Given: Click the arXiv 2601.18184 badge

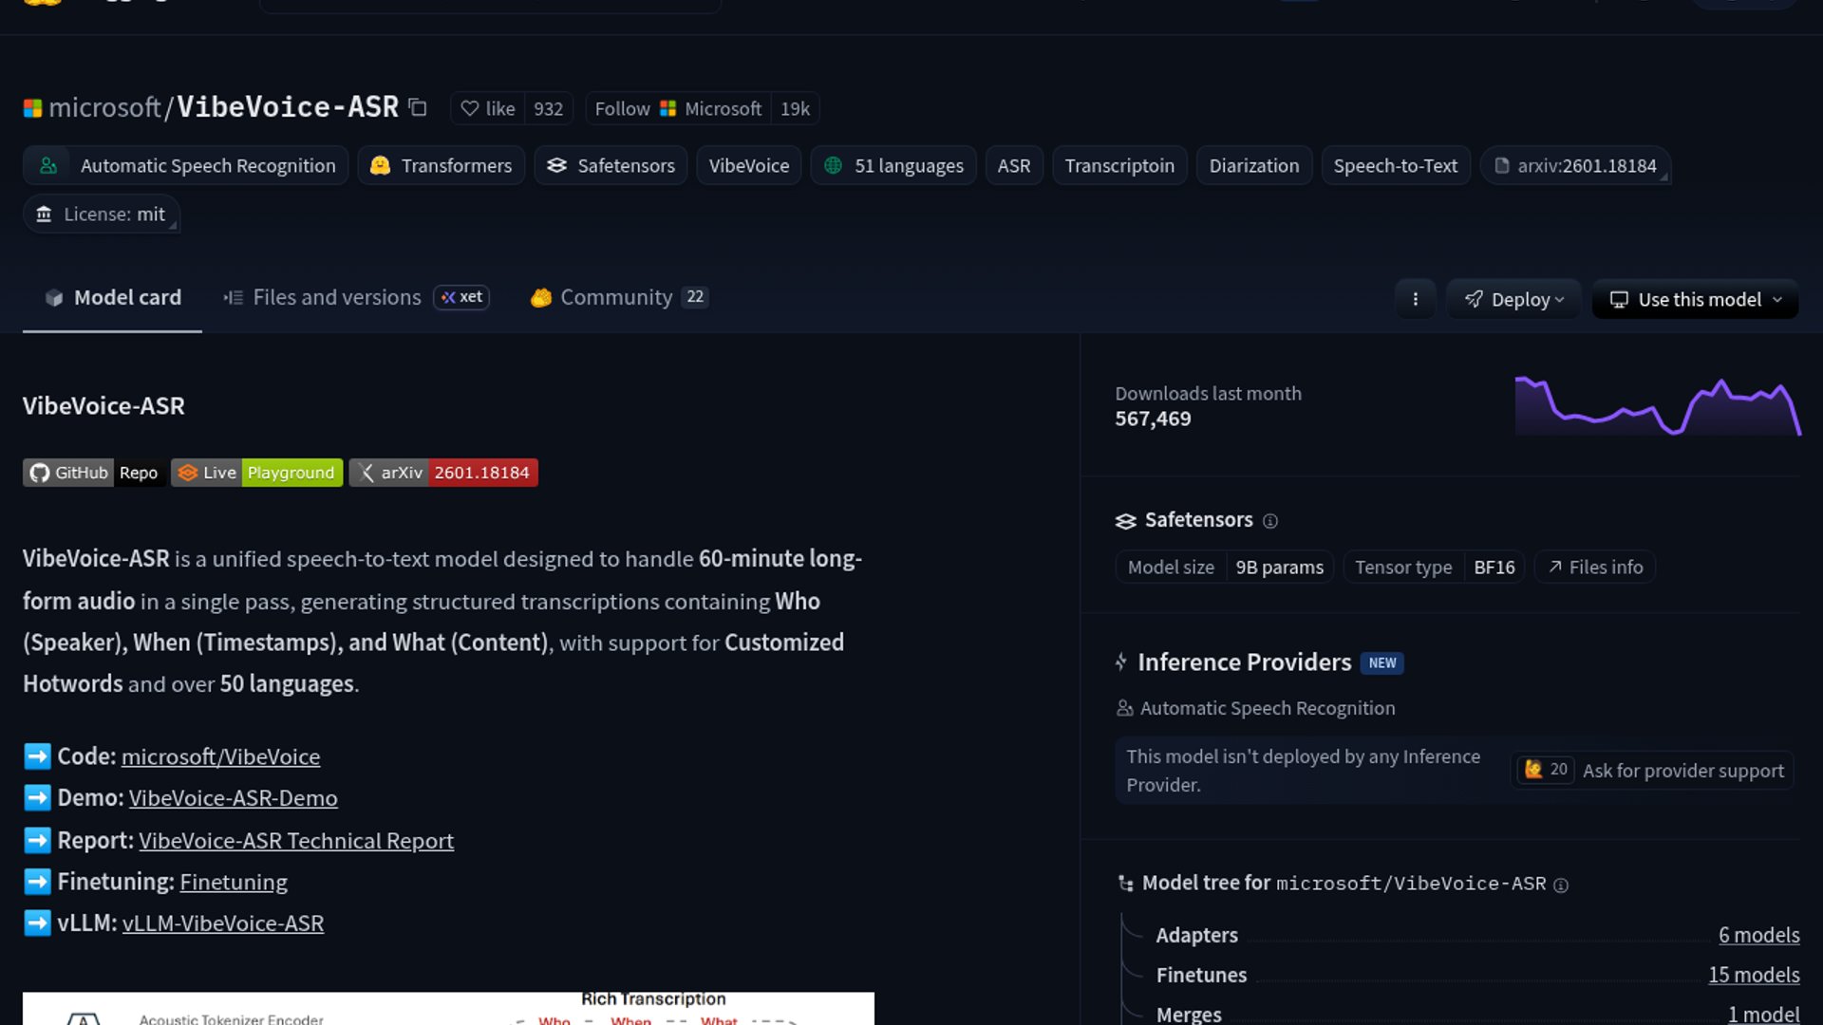Looking at the screenshot, I should tap(443, 473).
